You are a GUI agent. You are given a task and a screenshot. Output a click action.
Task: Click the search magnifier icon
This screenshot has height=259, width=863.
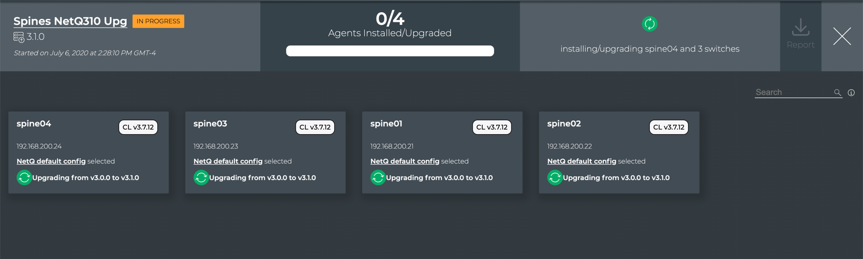tap(837, 93)
